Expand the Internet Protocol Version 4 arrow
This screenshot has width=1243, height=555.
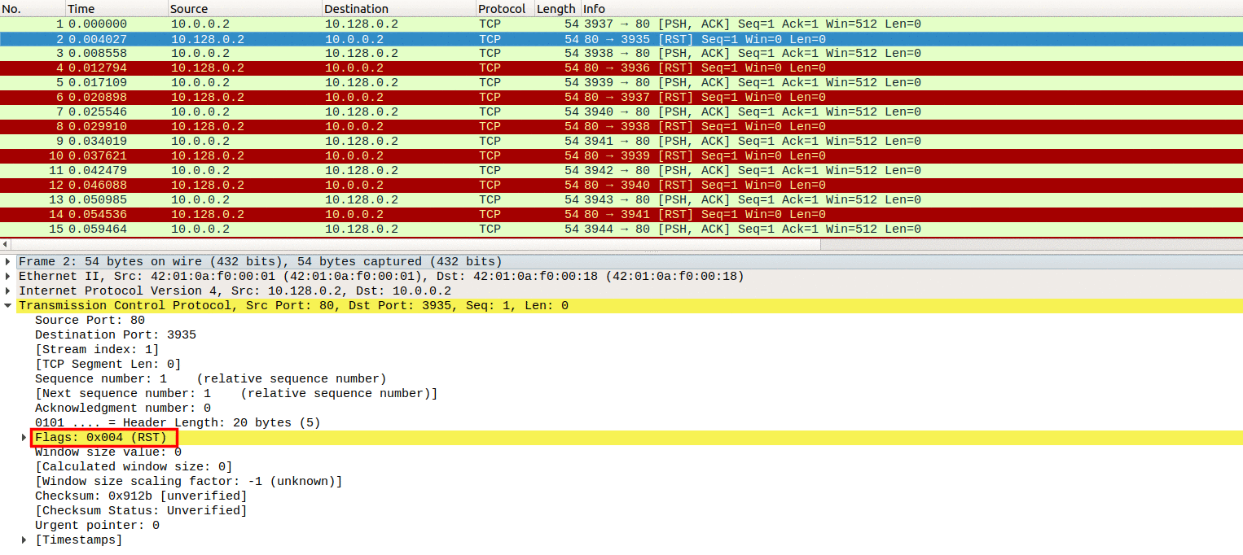(x=8, y=291)
